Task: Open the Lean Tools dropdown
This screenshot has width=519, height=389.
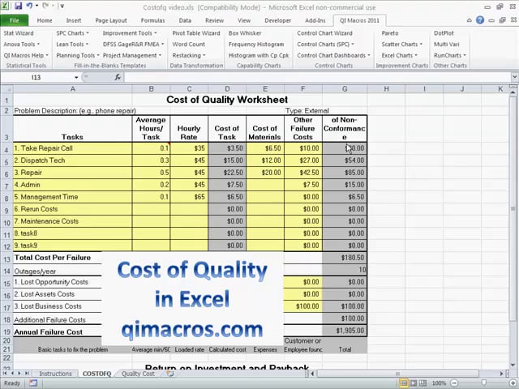Action: tap(72, 45)
